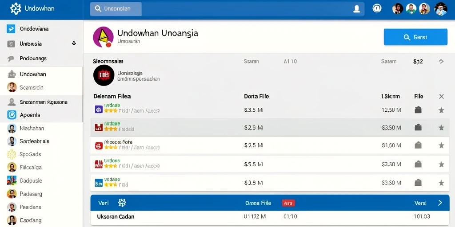Focus the Undonsian search field
The height and width of the screenshot is (227, 455).
(x=116, y=9)
